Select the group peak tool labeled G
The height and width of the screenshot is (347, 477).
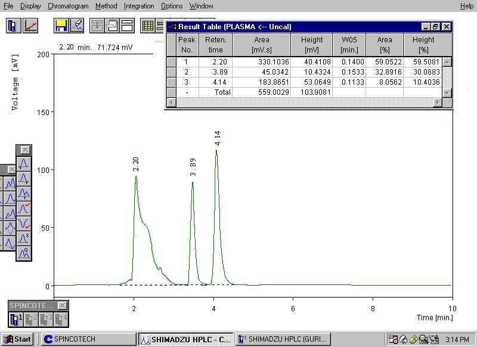tap(24, 253)
